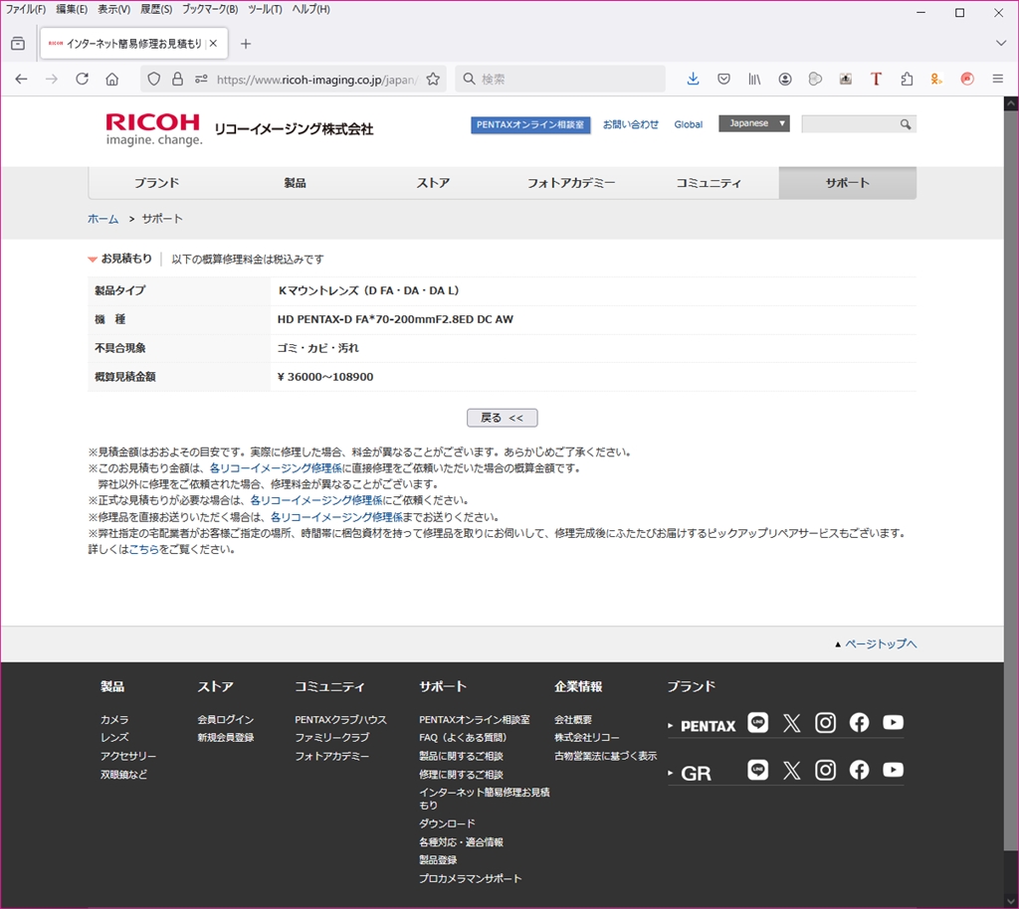Bookmark this page with the star icon
Viewport: 1019px width, 909px height.
pos(433,80)
